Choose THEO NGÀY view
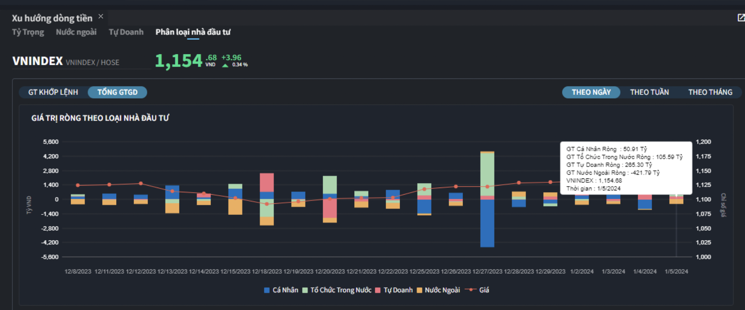The image size is (745, 310). click(591, 92)
